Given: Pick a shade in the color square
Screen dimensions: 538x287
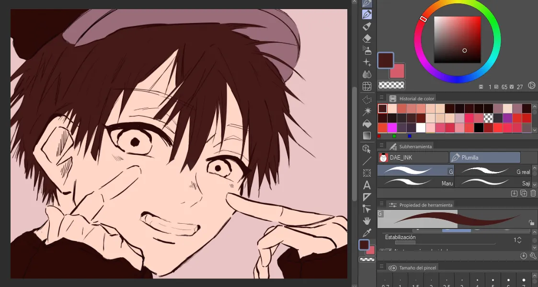Looking at the screenshot, I should 458,39.
